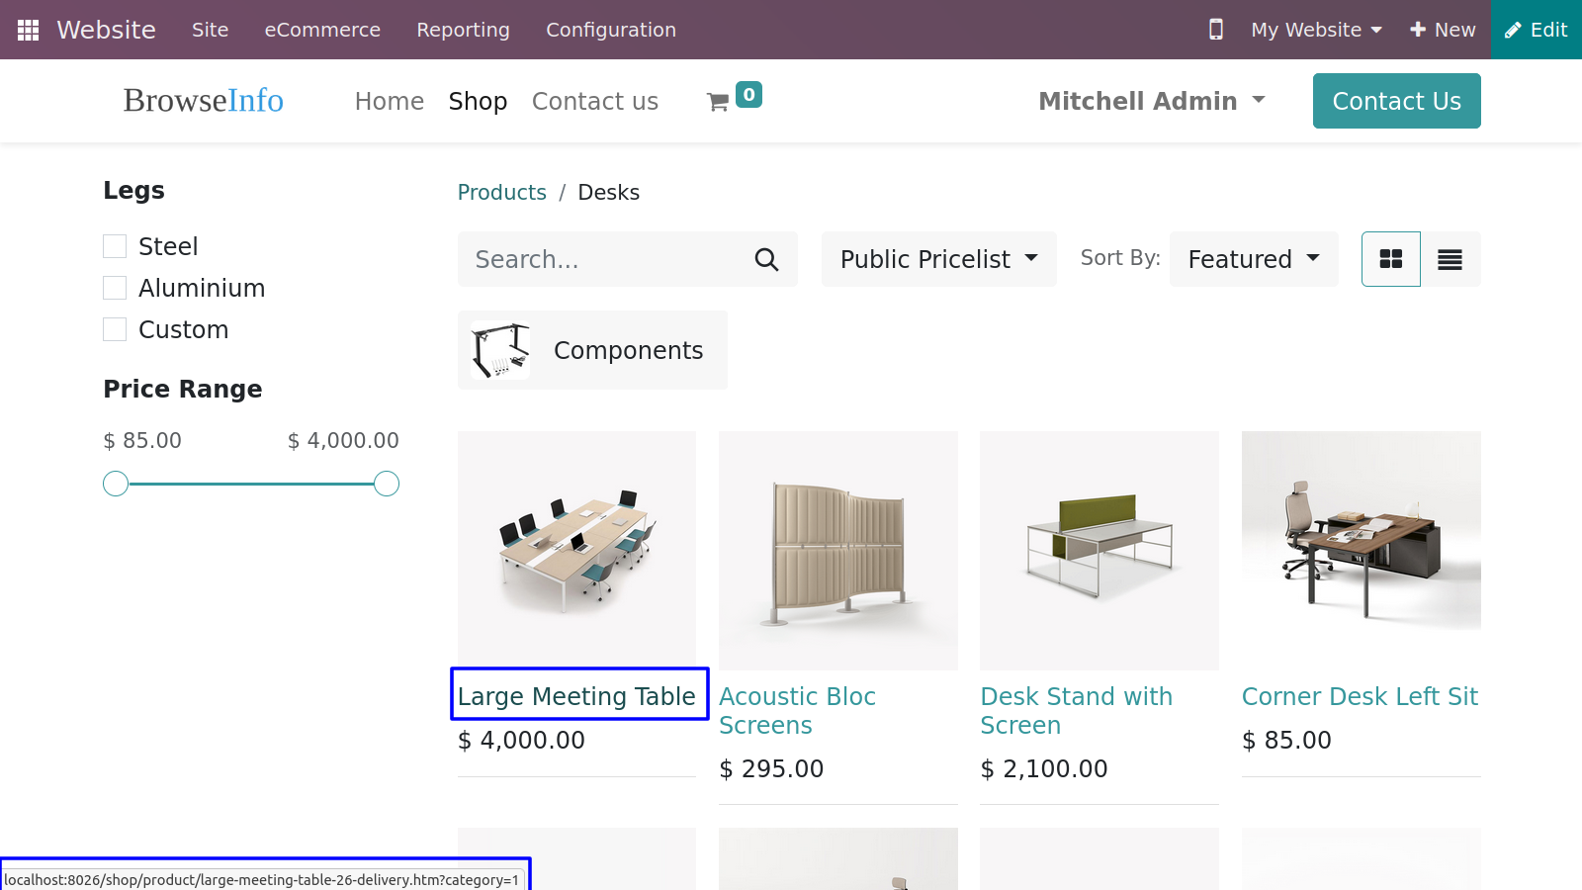Click the New button
This screenshot has width=1582, height=890.
1443,30
